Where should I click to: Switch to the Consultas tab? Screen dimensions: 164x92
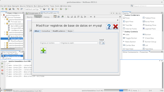[x=46, y=31]
